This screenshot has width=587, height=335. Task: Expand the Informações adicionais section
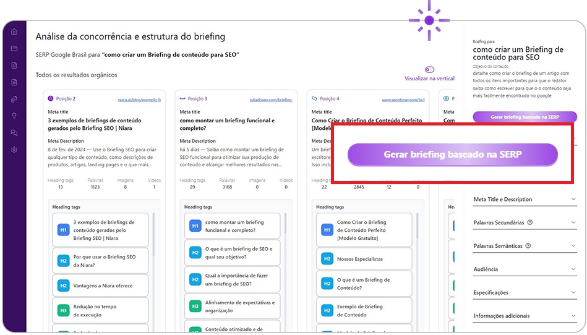573,316
